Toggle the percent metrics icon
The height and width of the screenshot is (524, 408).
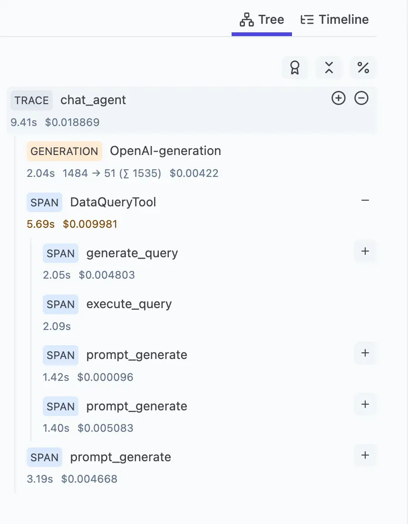[363, 68]
